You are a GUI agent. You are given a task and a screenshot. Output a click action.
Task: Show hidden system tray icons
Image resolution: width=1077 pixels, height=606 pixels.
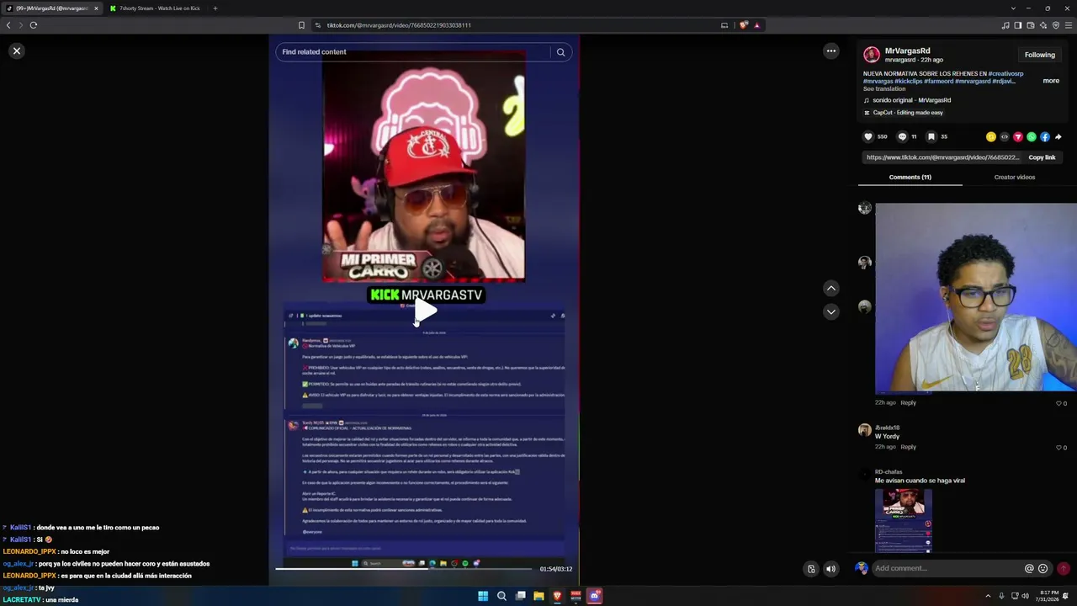[988, 597]
